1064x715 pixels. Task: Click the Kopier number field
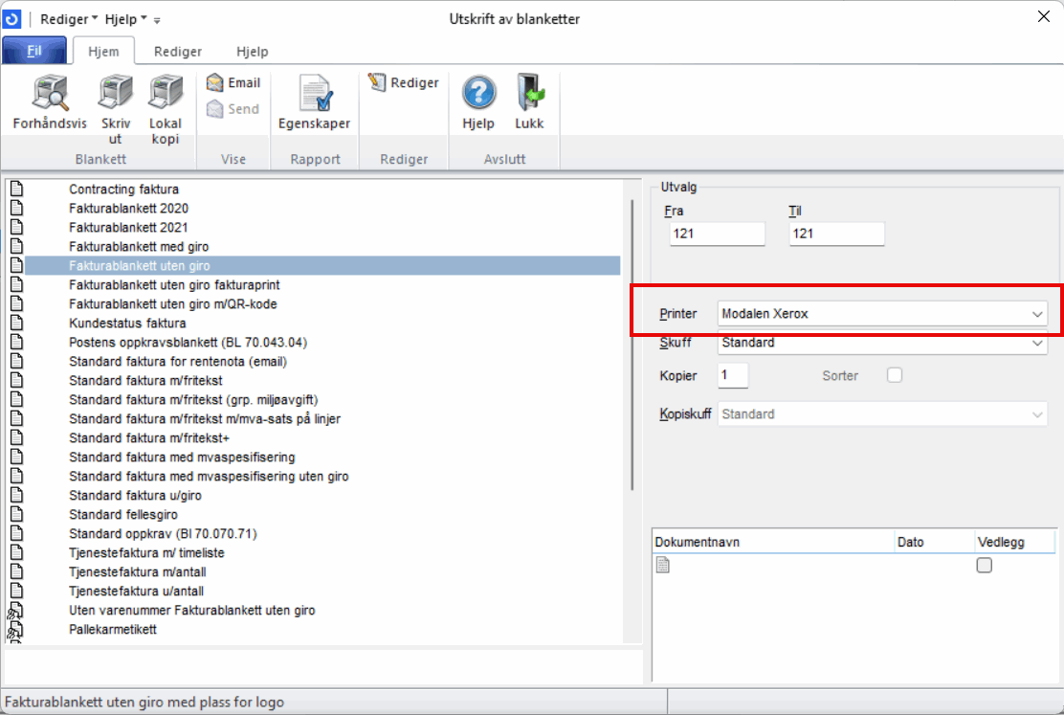coord(733,375)
